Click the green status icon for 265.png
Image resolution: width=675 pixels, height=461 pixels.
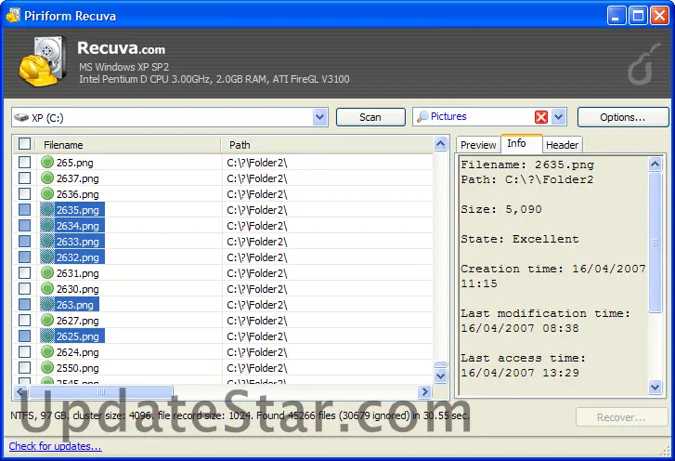[x=47, y=162]
